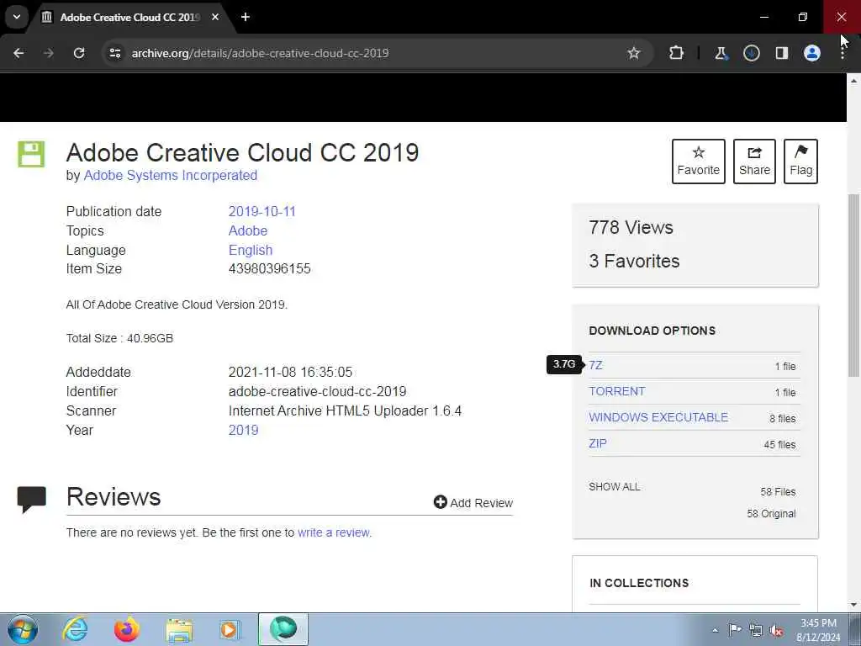Click the 58 Original text
The image size is (861, 646).
[x=771, y=514]
